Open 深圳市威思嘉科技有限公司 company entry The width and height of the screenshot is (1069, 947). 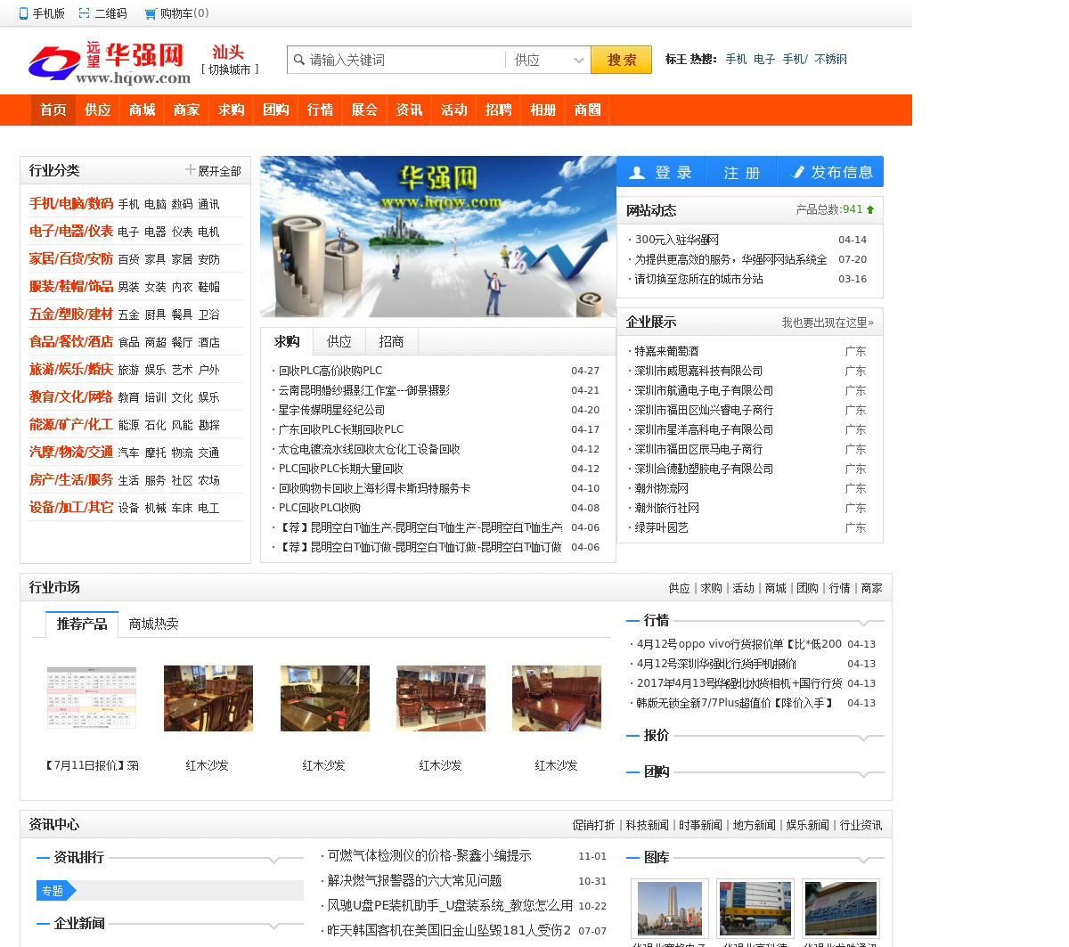pyautogui.click(x=698, y=371)
